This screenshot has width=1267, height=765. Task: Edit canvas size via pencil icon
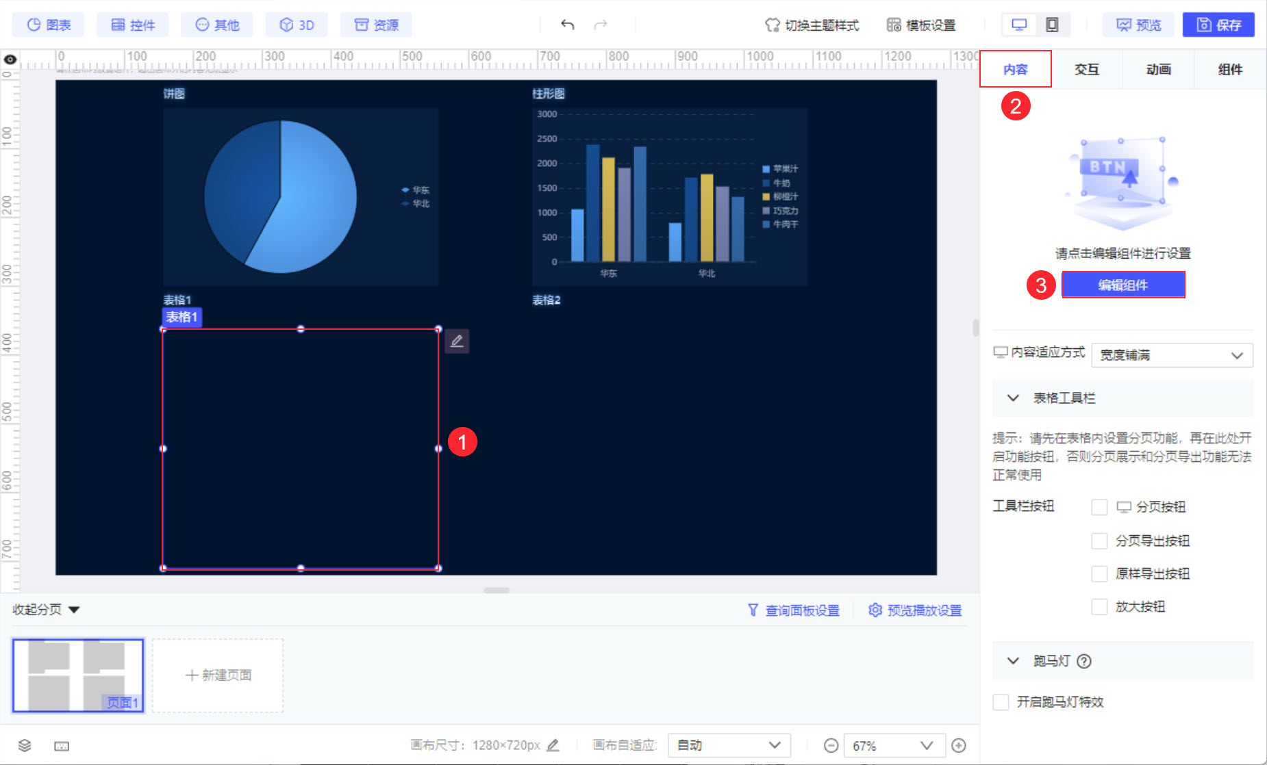pos(553,745)
